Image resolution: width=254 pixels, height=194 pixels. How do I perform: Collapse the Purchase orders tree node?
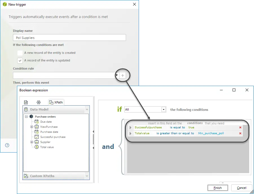(26, 116)
